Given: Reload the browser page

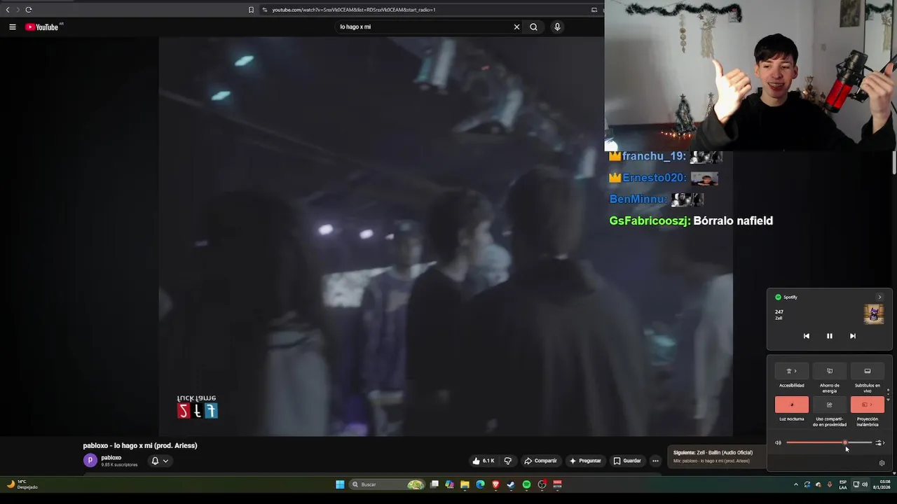Looking at the screenshot, I should click(29, 9).
